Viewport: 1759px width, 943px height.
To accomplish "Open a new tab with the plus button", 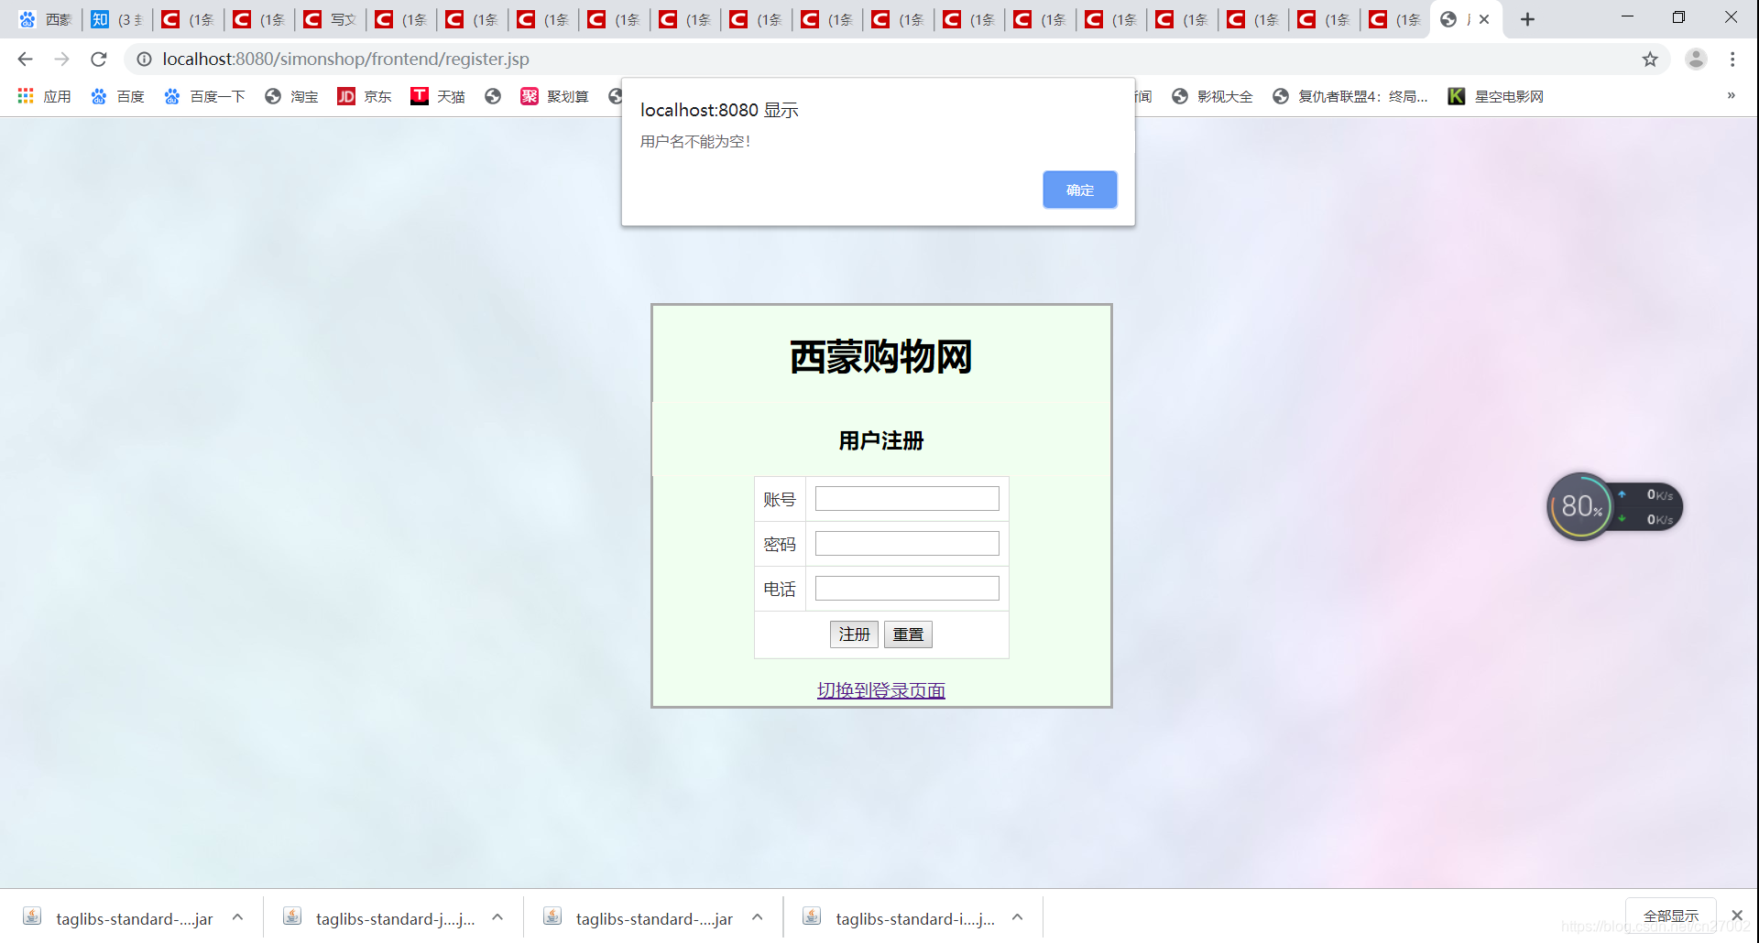I will coord(1527,19).
